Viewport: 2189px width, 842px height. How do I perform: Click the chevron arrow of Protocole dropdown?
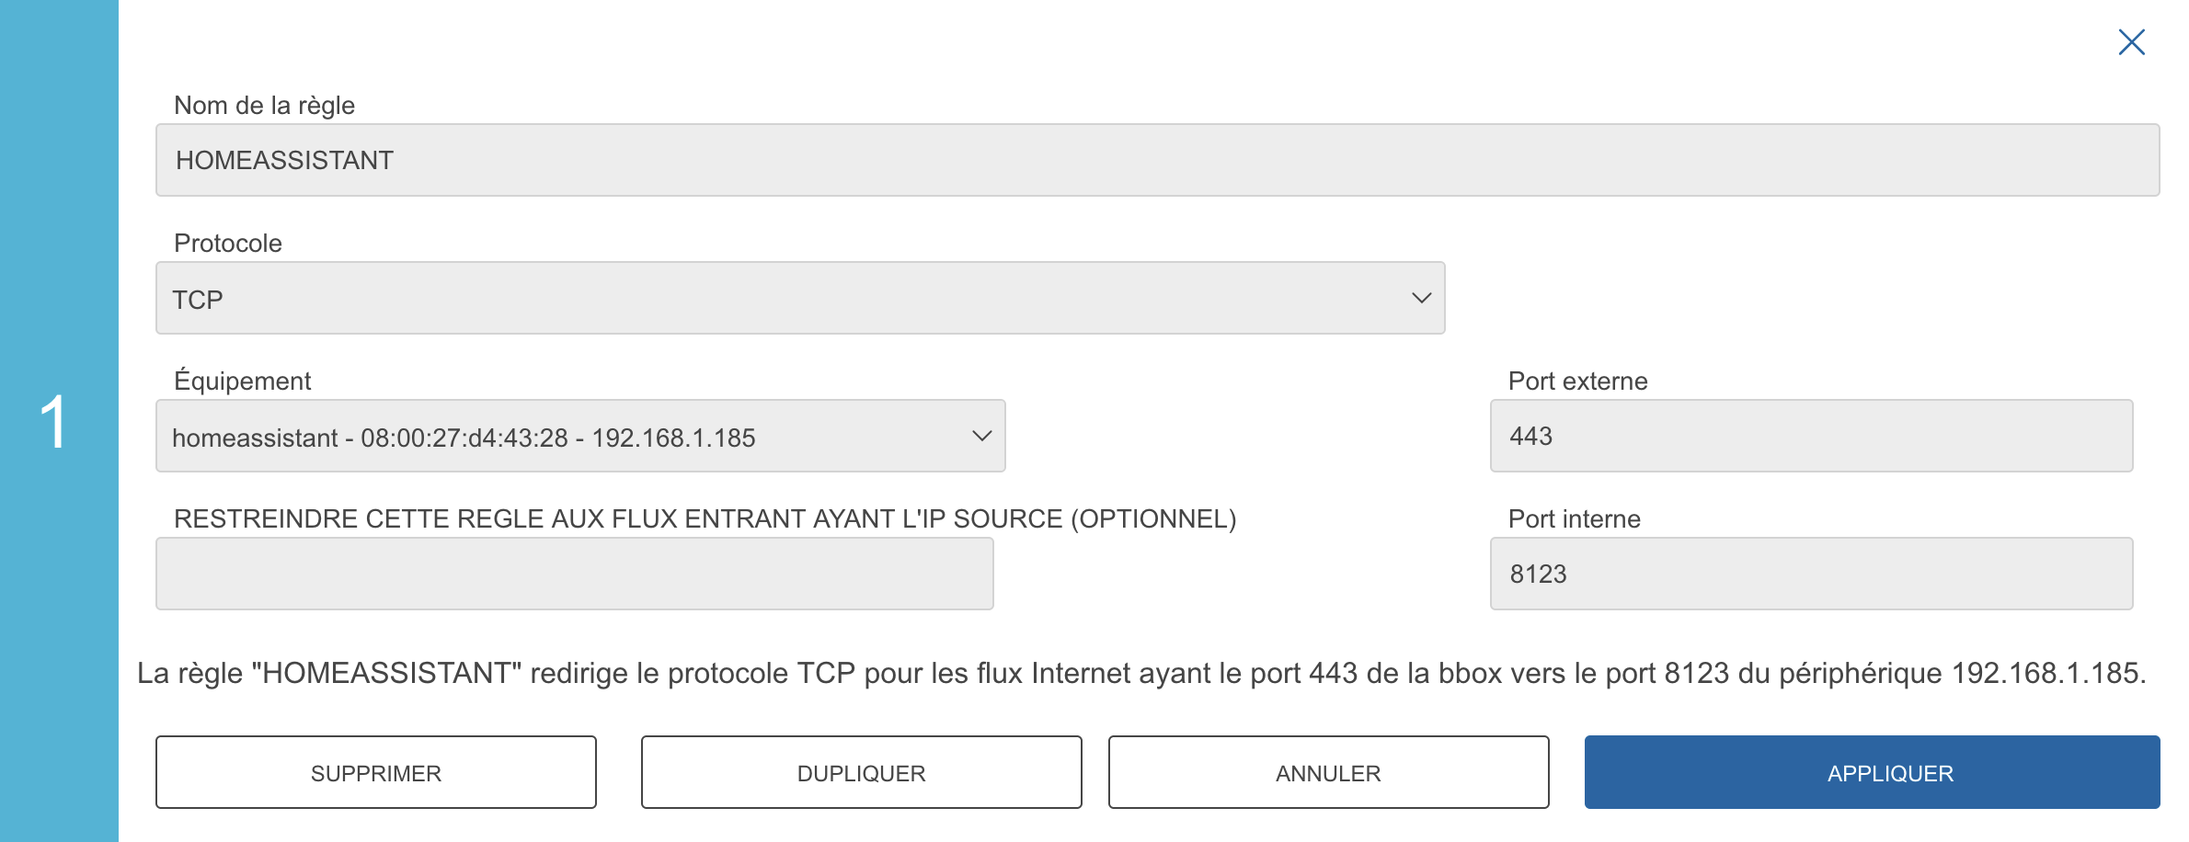(1421, 299)
